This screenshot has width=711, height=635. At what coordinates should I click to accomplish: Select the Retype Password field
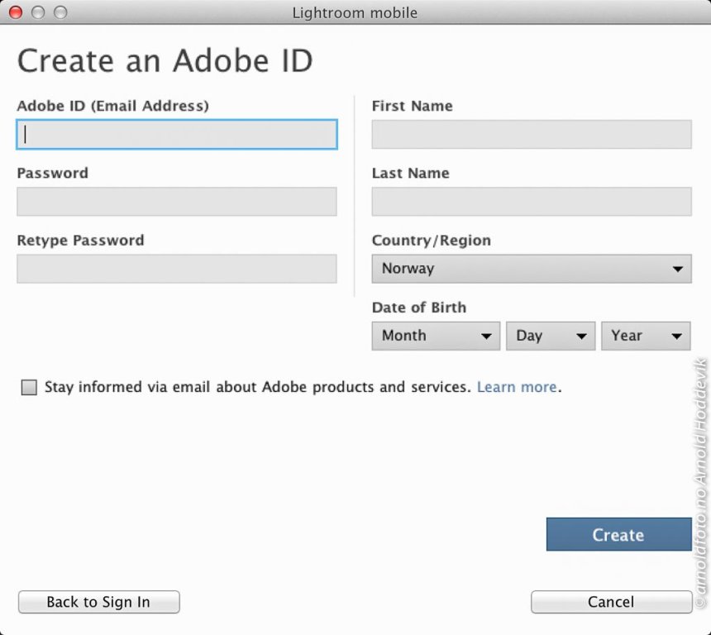click(x=177, y=269)
